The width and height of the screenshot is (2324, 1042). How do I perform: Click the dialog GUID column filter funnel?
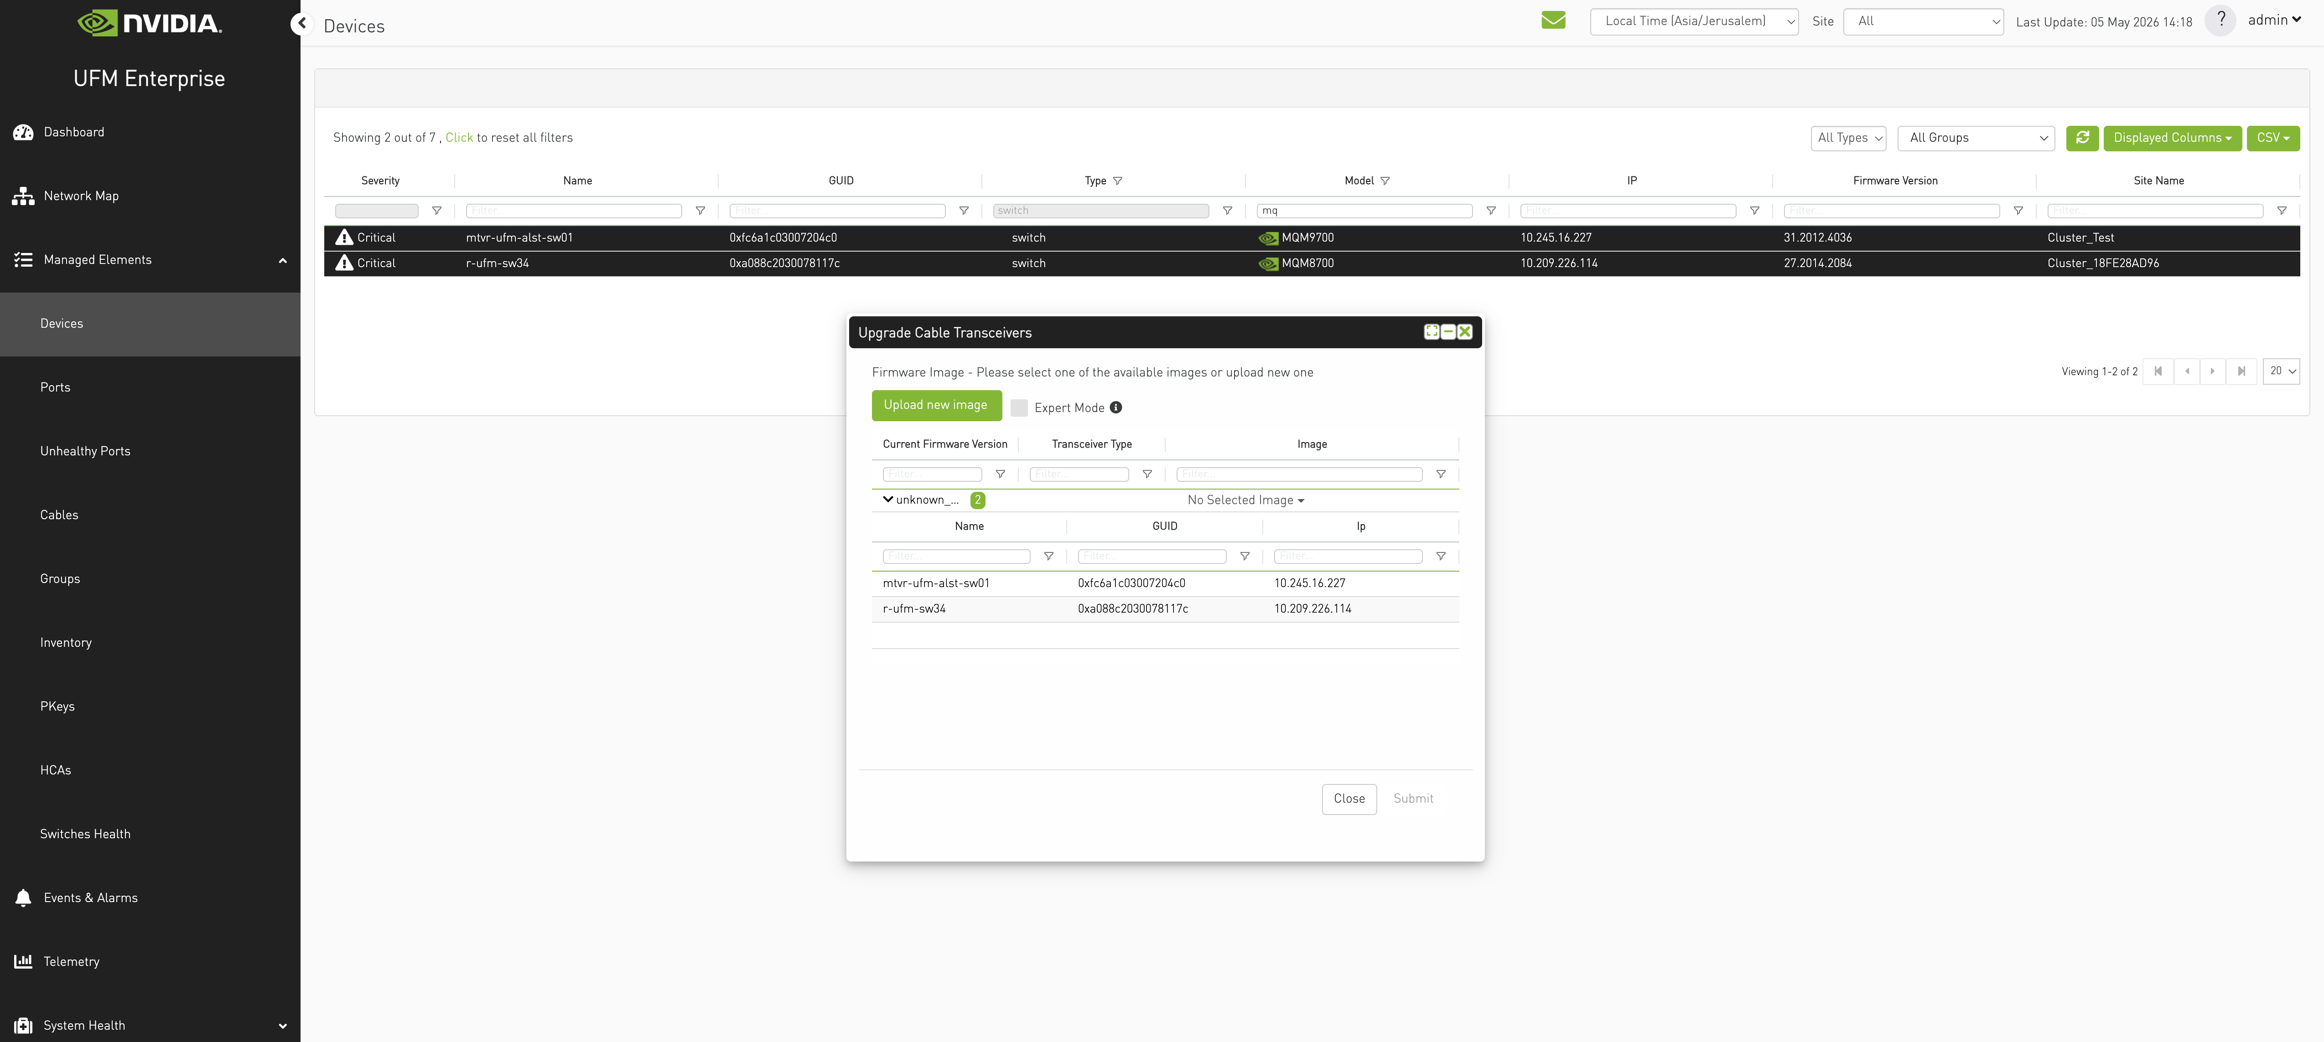click(x=1244, y=556)
